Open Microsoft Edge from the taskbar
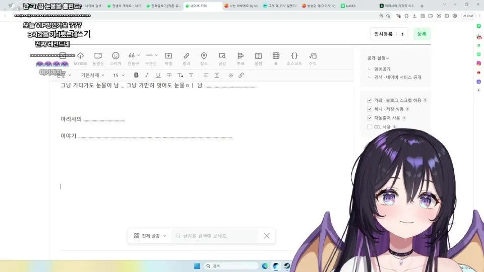 (x=265, y=266)
